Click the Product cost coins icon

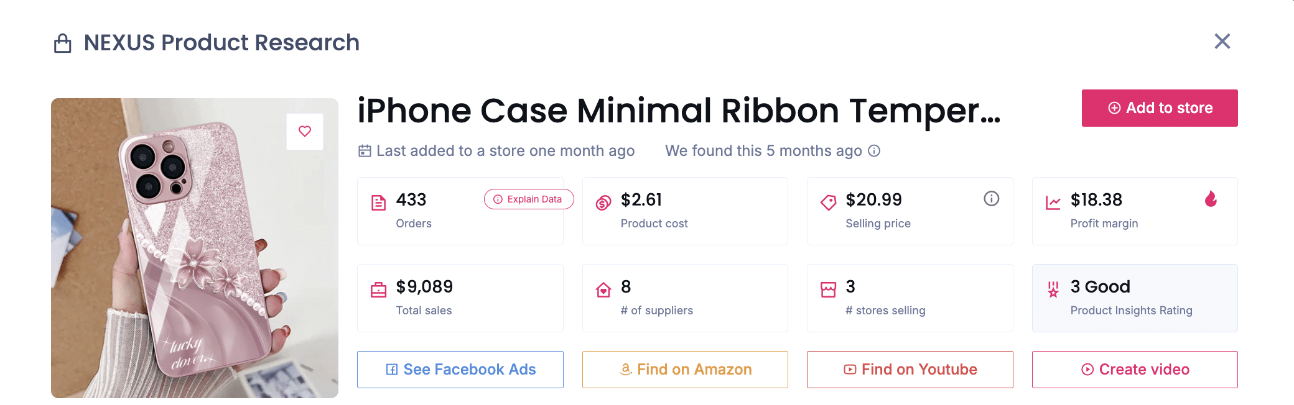(603, 203)
